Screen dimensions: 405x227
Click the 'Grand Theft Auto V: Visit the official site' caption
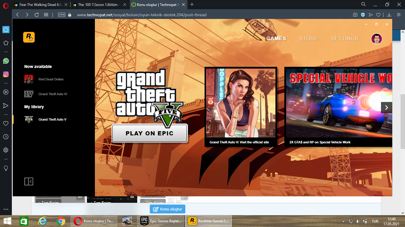[239, 142]
